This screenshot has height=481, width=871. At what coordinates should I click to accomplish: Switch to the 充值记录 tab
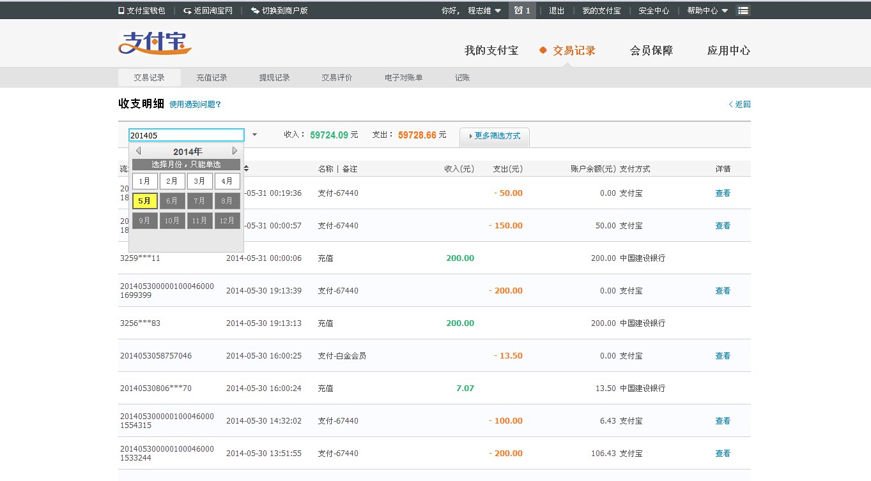[212, 78]
